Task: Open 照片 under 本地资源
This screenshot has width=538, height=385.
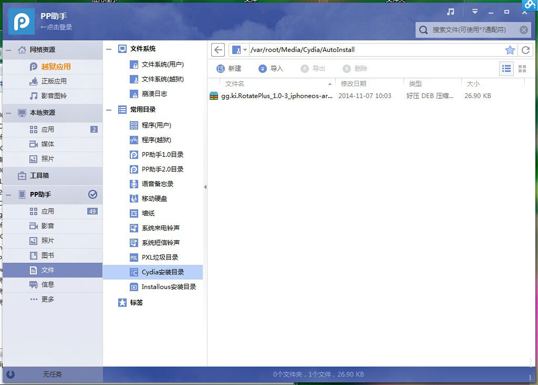Action: pyautogui.click(x=53, y=159)
